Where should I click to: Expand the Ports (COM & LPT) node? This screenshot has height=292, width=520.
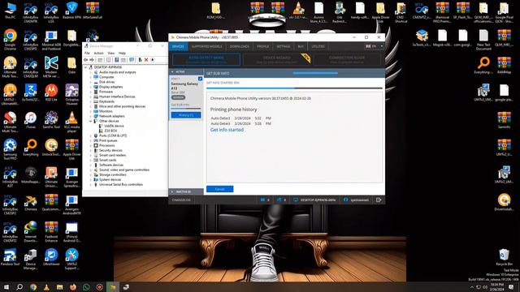pyautogui.click(x=90, y=135)
